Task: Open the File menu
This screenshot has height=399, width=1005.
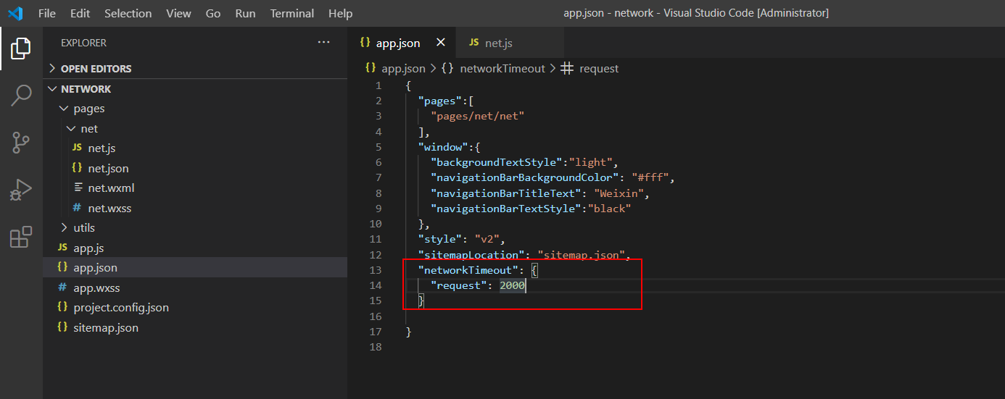Action: pyautogui.click(x=46, y=13)
